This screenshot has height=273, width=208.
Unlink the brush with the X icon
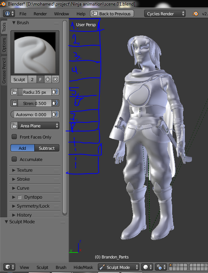tap(55, 80)
